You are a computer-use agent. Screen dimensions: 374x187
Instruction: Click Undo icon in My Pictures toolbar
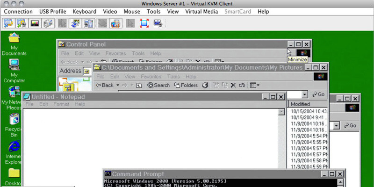pos(242,85)
